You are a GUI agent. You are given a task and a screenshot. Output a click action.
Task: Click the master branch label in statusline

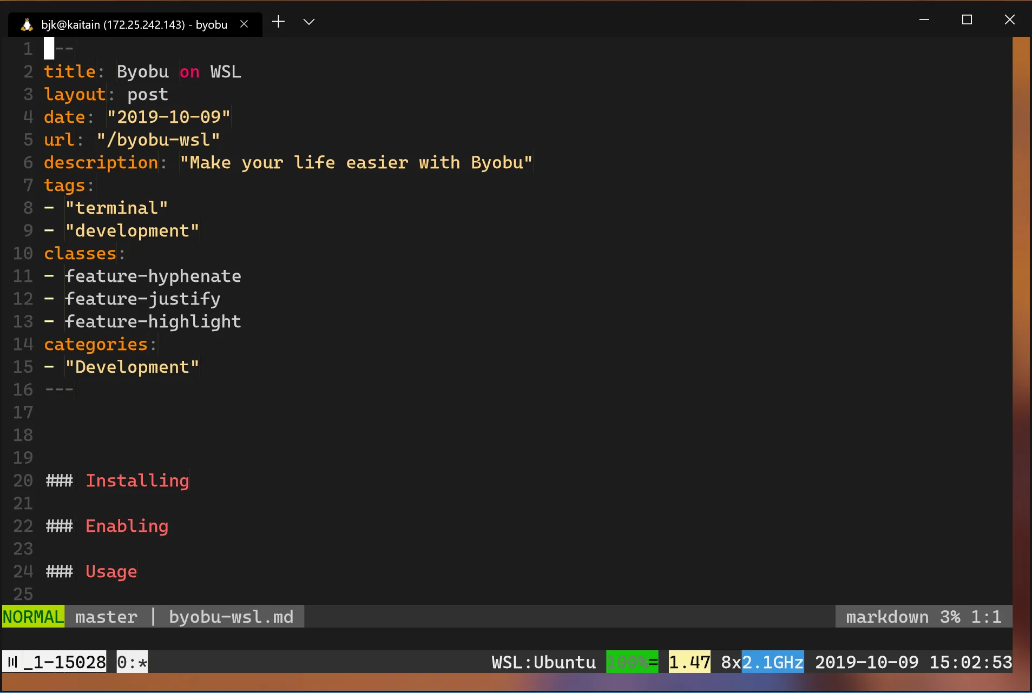(x=107, y=617)
